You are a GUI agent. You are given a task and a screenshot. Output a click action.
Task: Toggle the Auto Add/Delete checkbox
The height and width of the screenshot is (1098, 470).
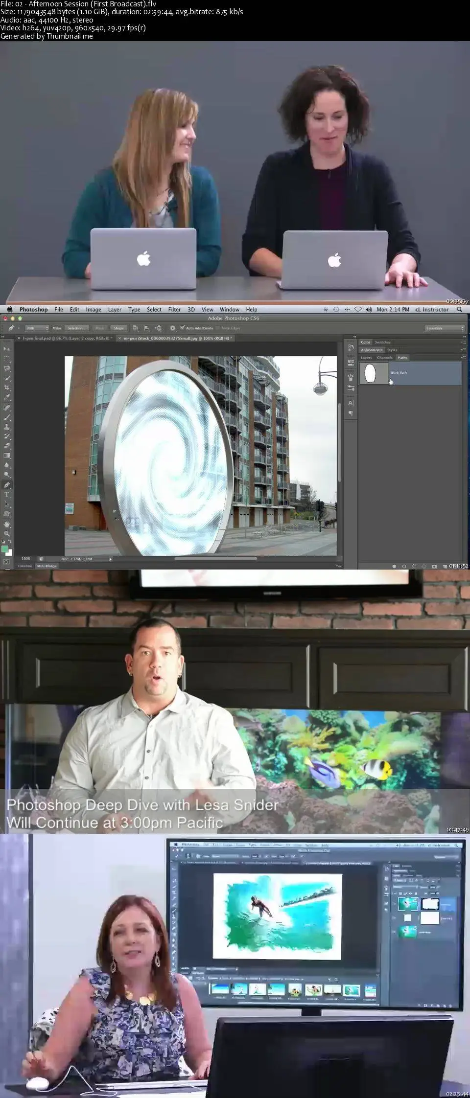click(183, 328)
